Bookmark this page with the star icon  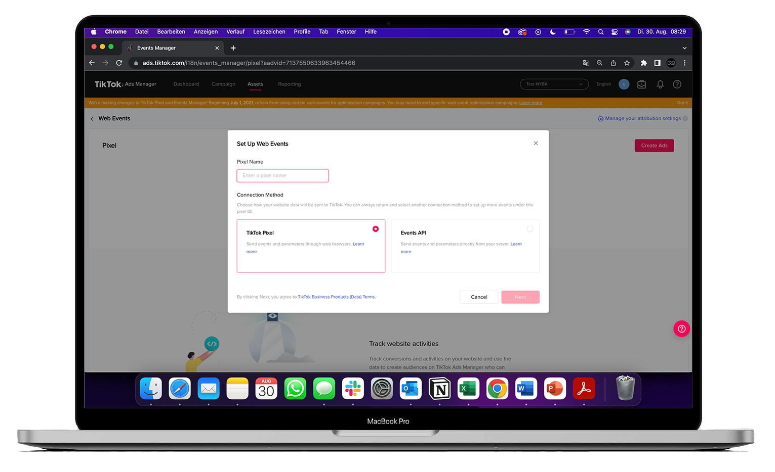click(627, 63)
